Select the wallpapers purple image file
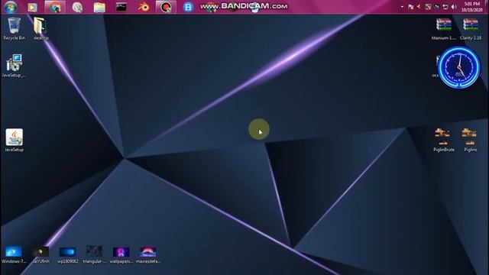Image resolution: width=489 pixels, height=275 pixels. point(121,254)
